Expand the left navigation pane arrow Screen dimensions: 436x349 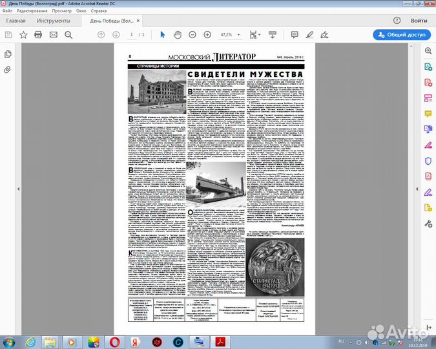pyautogui.click(x=19, y=189)
